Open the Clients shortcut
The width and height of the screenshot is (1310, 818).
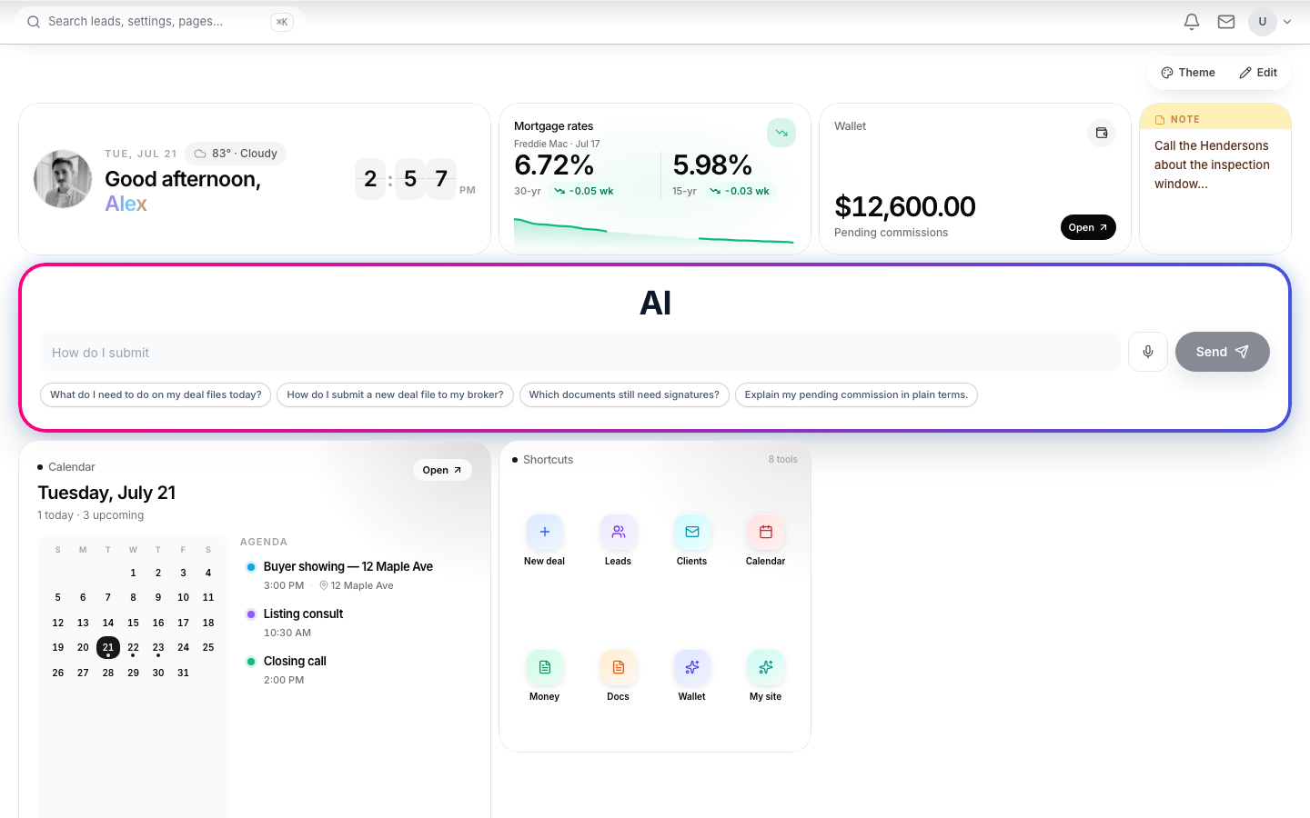point(691,540)
